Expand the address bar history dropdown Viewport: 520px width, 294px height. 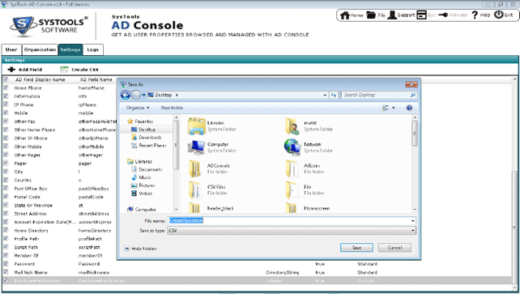(x=325, y=95)
